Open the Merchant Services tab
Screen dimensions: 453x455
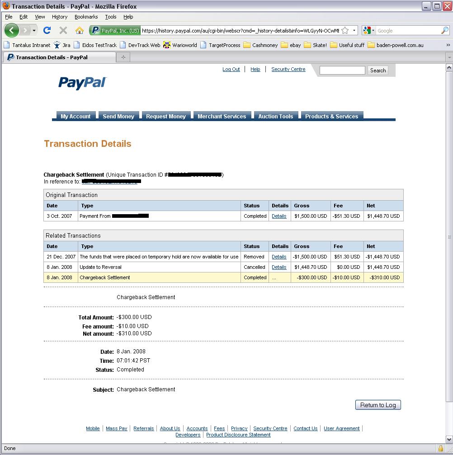click(222, 116)
